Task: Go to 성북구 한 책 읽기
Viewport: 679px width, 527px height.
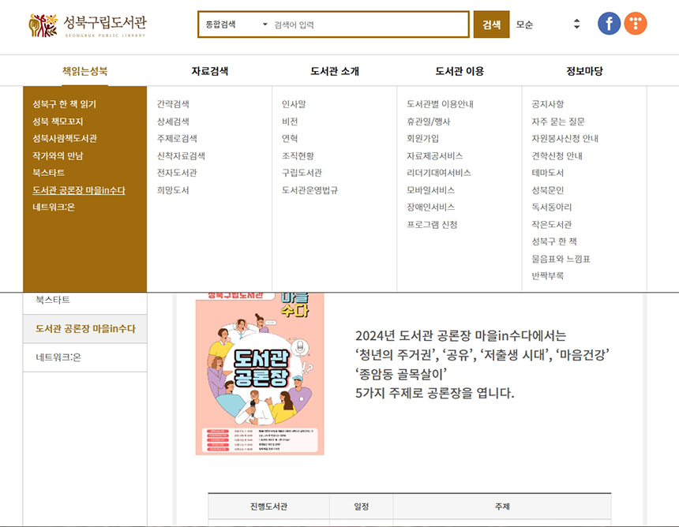Action: pyautogui.click(x=65, y=104)
